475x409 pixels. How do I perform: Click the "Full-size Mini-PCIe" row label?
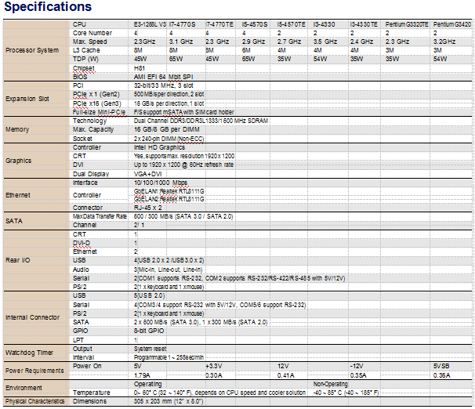point(99,112)
